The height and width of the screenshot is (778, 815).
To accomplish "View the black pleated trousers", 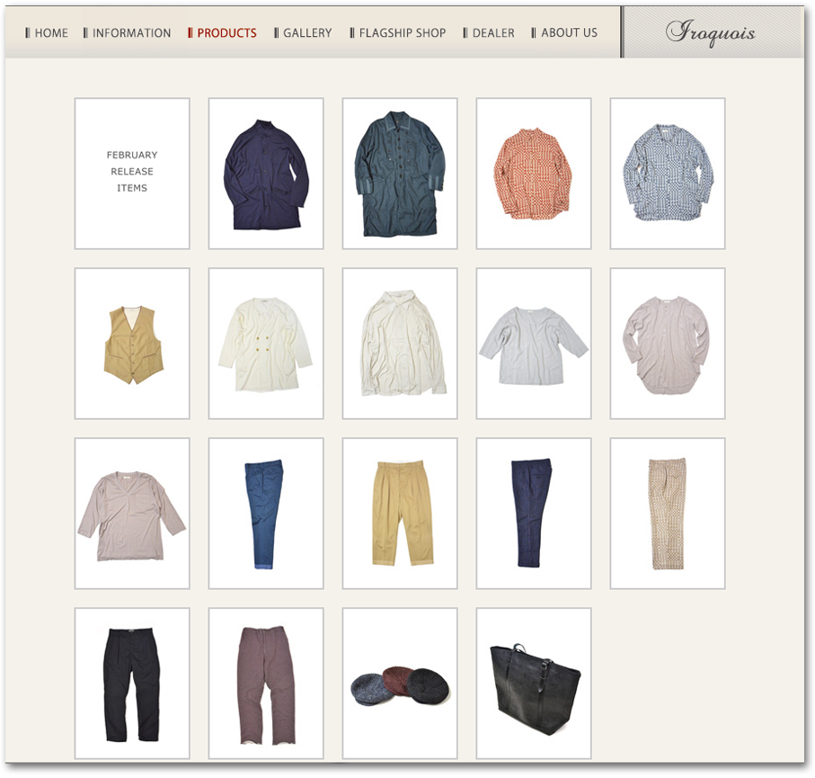I will pos(132,684).
